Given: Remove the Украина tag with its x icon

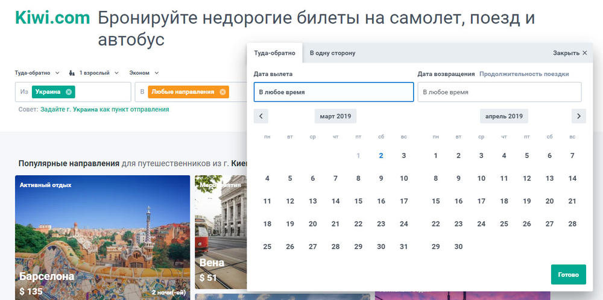Looking at the screenshot, I should pos(69,92).
